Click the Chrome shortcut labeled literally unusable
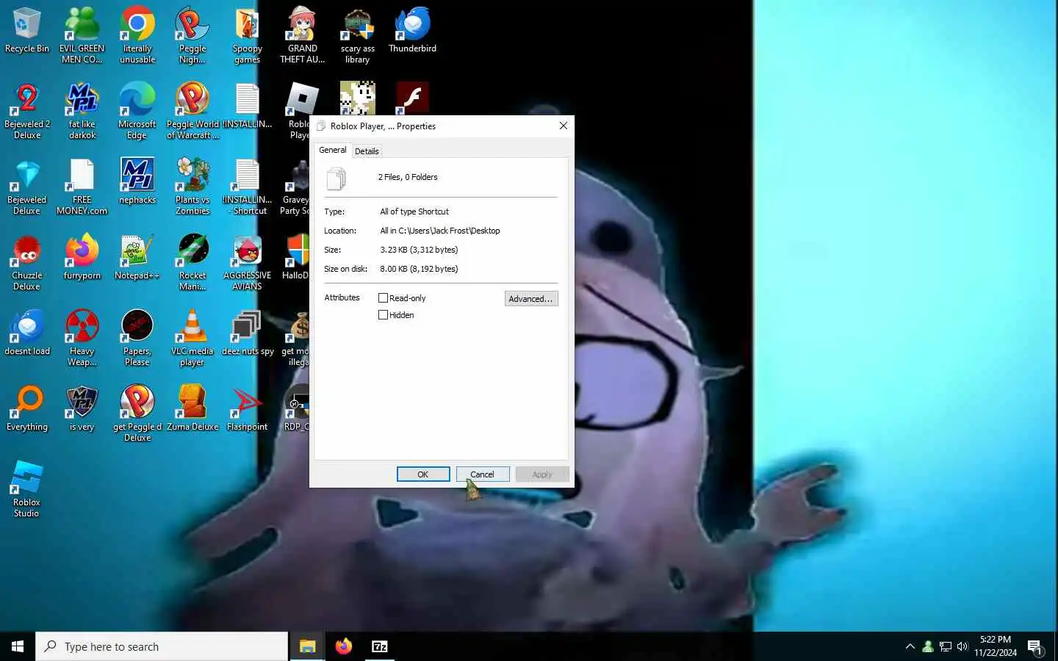The height and width of the screenshot is (661, 1058). (x=137, y=35)
